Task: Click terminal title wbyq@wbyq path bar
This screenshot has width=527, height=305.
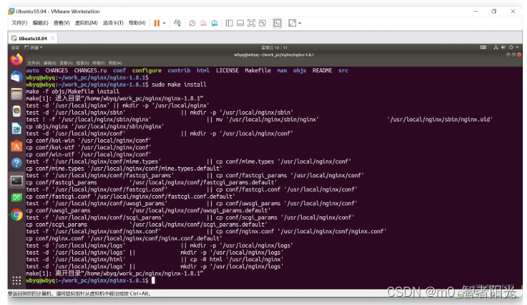Action: tap(274, 55)
